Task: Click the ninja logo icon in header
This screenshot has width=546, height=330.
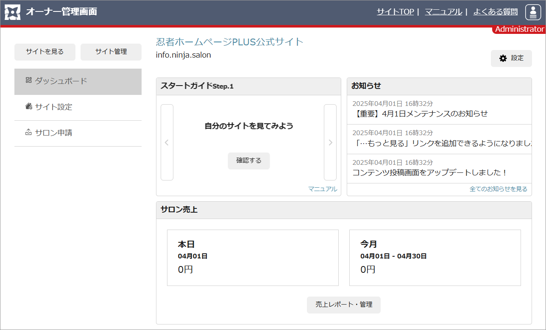Action: [12, 12]
